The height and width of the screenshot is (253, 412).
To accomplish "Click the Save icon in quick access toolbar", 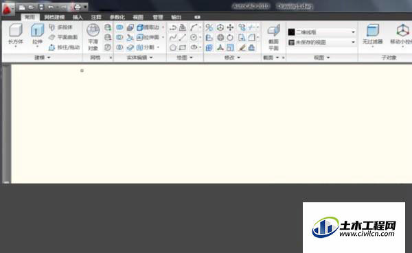I will [x=41, y=7].
